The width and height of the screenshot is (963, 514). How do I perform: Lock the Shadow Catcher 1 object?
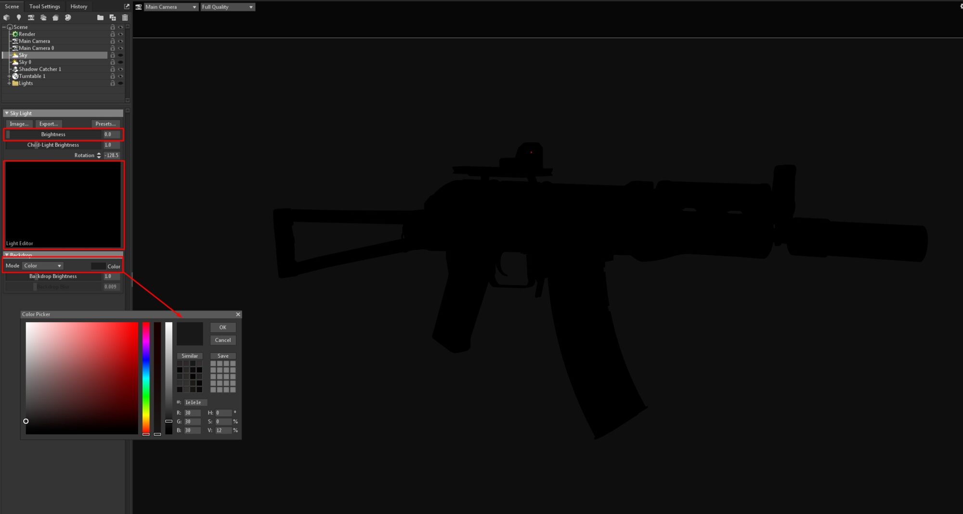113,69
